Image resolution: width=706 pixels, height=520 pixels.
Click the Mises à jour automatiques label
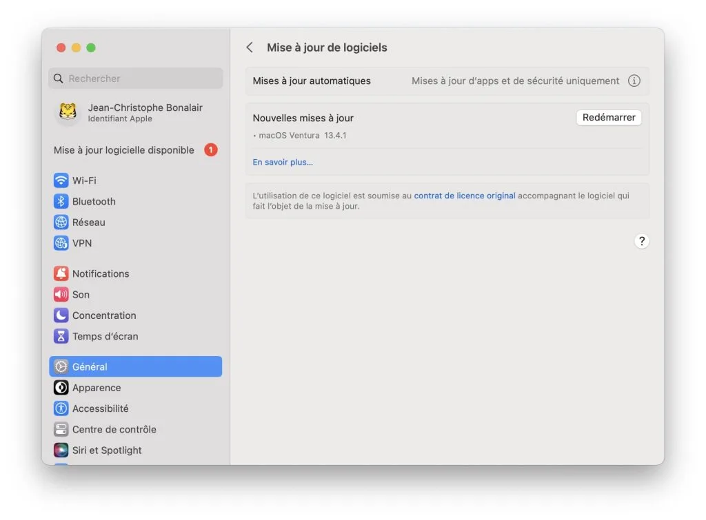312,81
